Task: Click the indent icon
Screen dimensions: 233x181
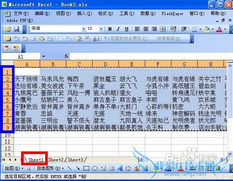Action: tap(184, 29)
